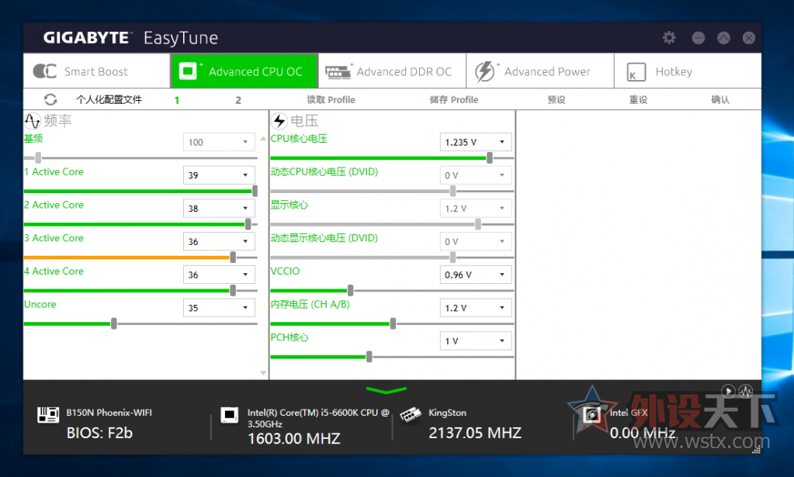The image size is (794, 477).
Task: Select personal profile 1
Action: [177, 100]
